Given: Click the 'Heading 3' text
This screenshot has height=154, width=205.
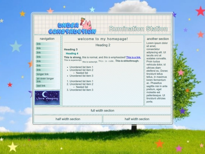Looking at the screenshot, I should pyautogui.click(x=71, y=49).
